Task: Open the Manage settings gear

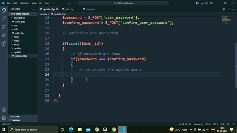Action: [x=4, y=118]
